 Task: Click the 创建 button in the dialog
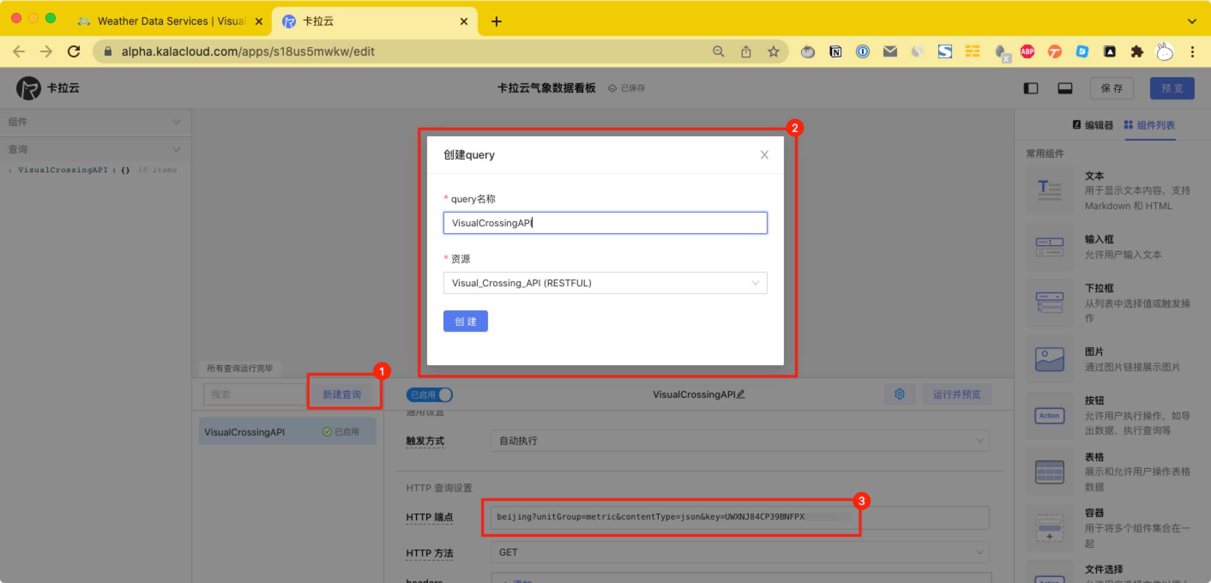[465, 322]
